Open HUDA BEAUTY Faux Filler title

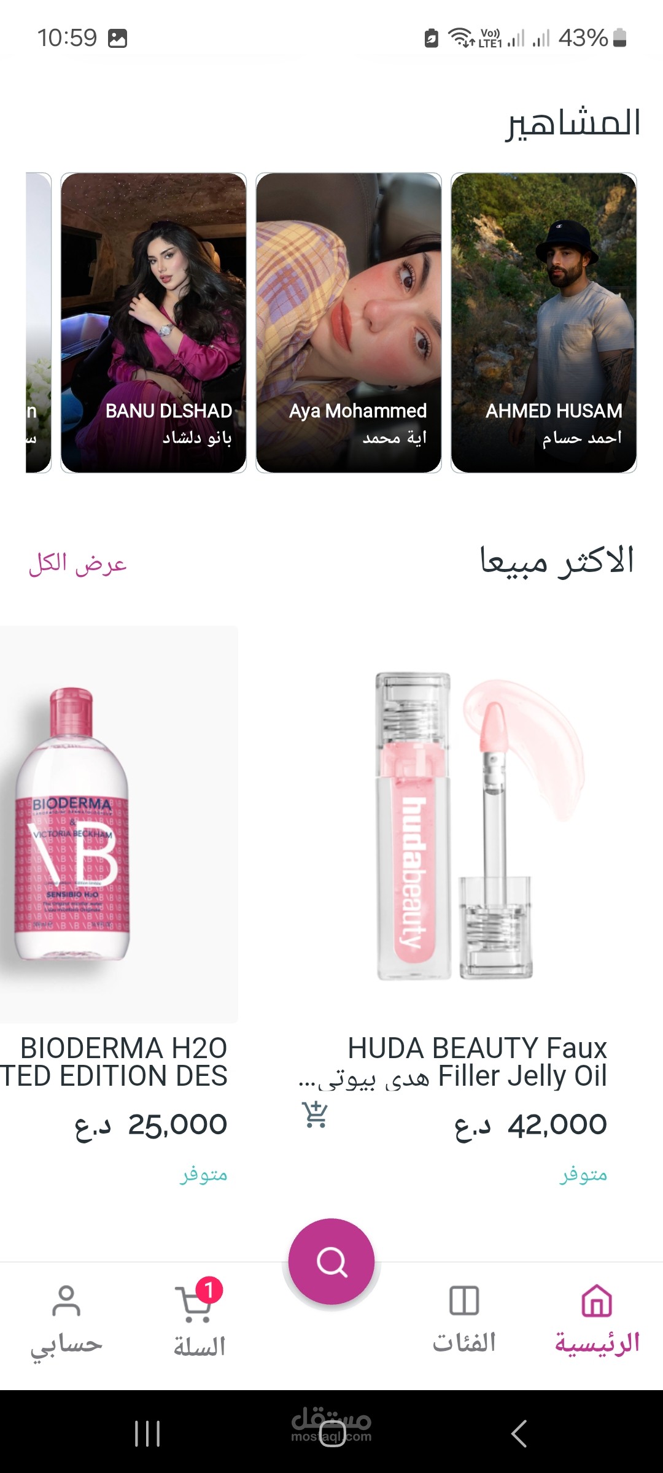[x=452, y=1062]
